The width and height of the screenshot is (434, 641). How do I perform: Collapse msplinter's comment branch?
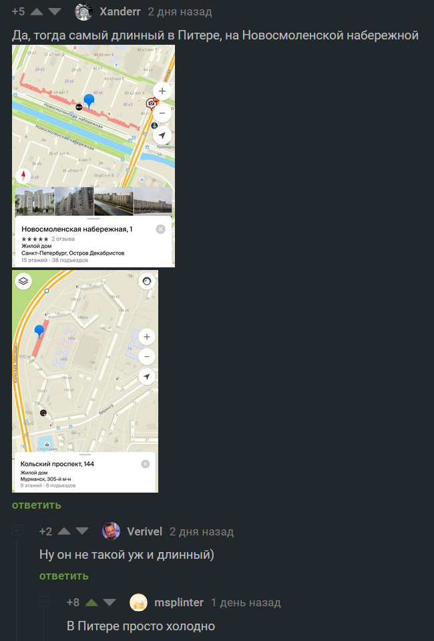[45, 602]
